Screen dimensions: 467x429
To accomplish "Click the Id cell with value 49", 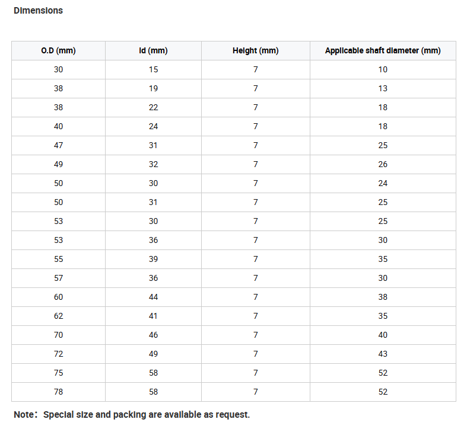I will 153,354.
